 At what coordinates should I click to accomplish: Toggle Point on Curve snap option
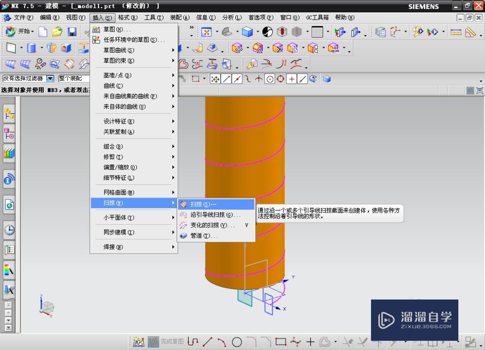[x=302, y=79]
